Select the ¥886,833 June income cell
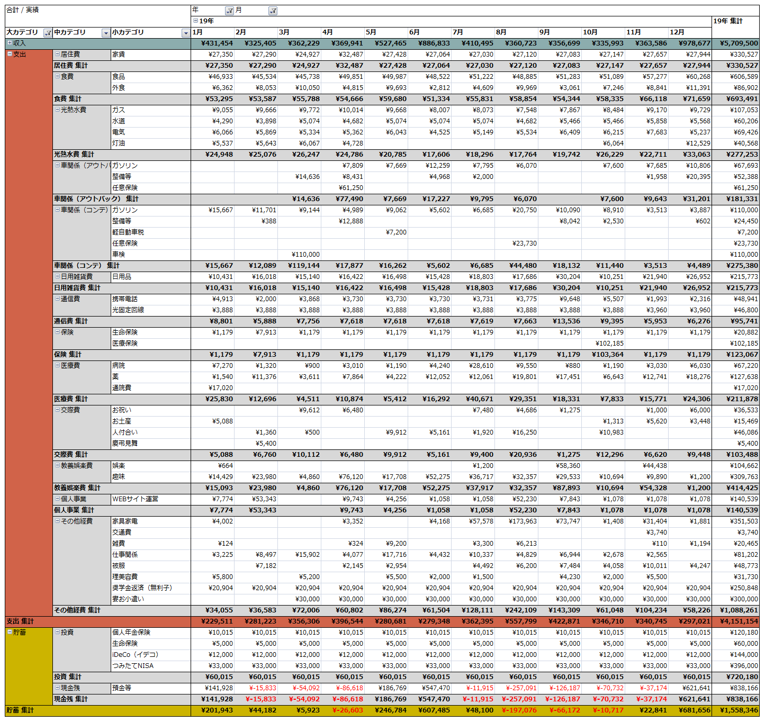Viewport: 765px width, 722px height. tap(429, 43)
